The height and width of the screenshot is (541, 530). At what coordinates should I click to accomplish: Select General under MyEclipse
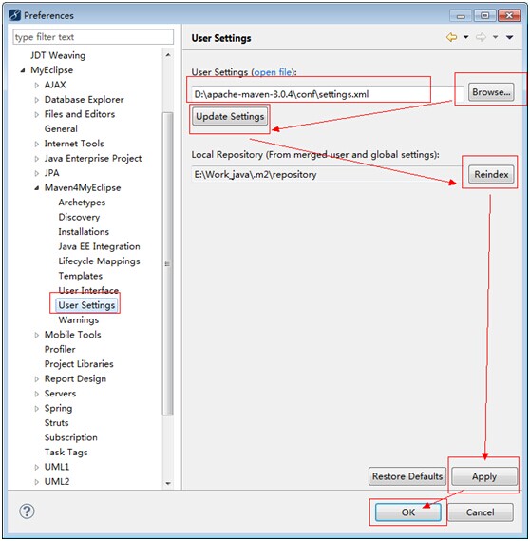[x=61, y=129]
